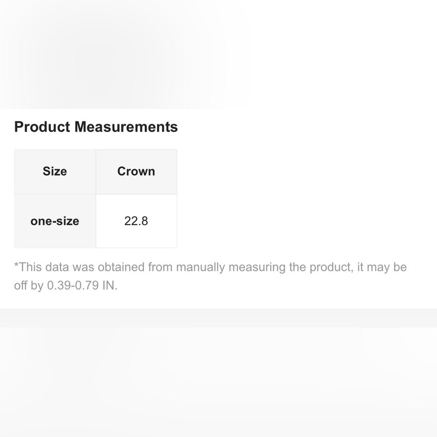Image resolution: width=437 pixels, height=437 pixels.
Task: Click the Product Measurements heading
Action: click(96, 127)
